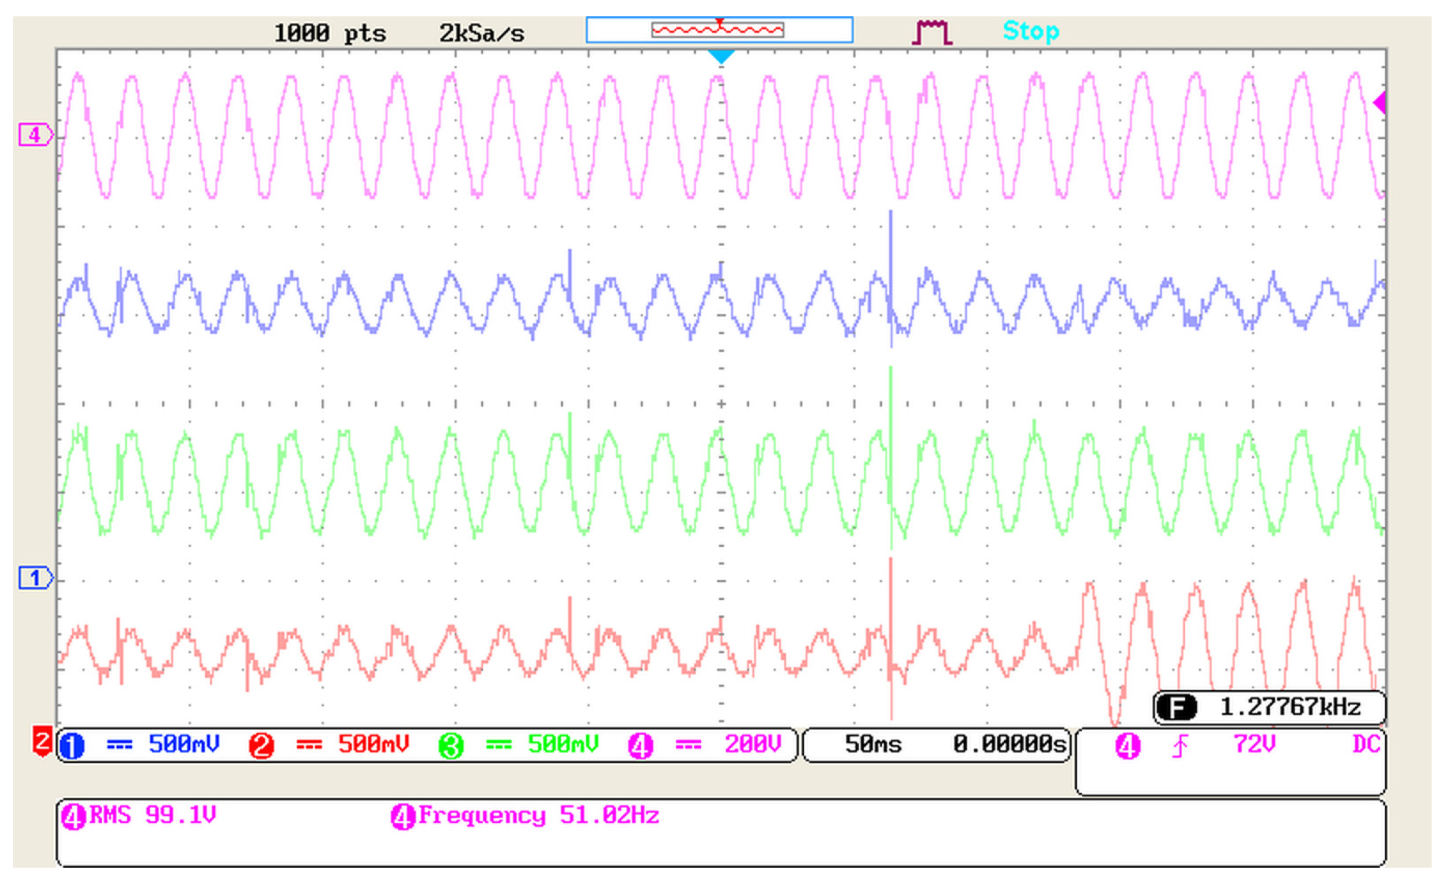The height and width of the screenshot is (886, 1448).
Task: Click the Stop run status label
Action: [x=1031, y=31]
